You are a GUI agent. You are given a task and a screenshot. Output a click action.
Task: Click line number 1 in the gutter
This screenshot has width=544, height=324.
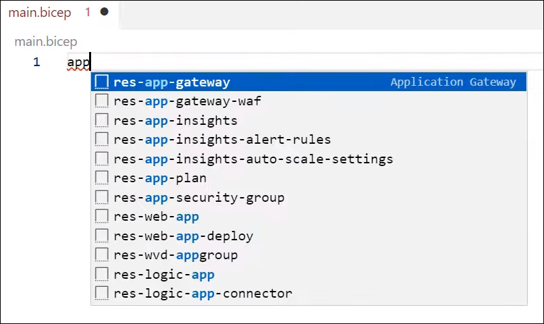tap(36, 62)
